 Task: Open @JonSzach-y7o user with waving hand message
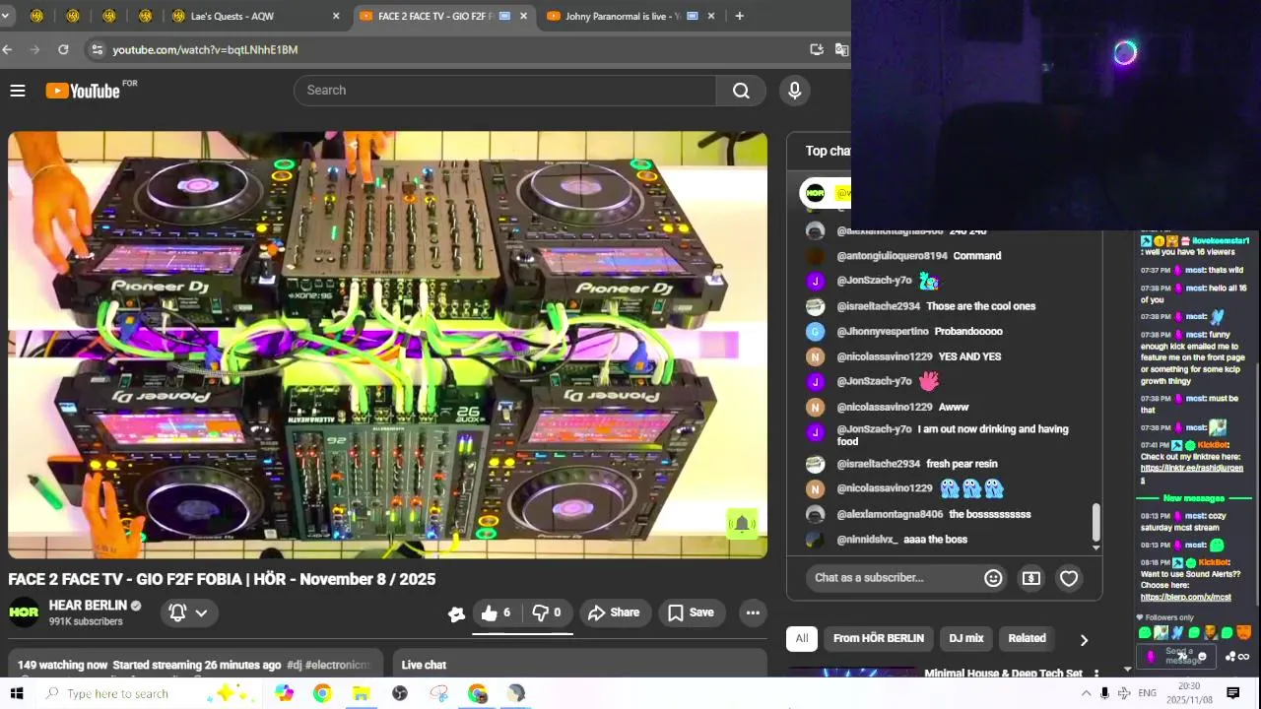point(874,381)
